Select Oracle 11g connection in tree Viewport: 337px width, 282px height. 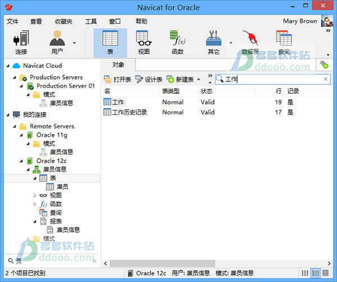(52, 135)
